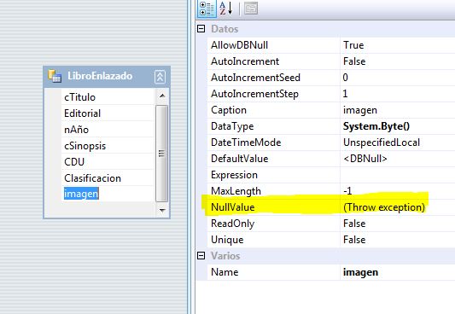Select the Name property label
Image resolution: width=455 pixels, height=314 pixels.
click(x=225, y=272)
